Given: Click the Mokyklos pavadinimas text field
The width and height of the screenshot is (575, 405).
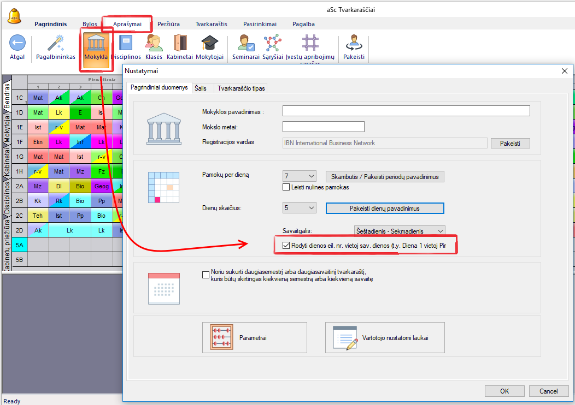Looking at the screenshot, I should [406, 111].
